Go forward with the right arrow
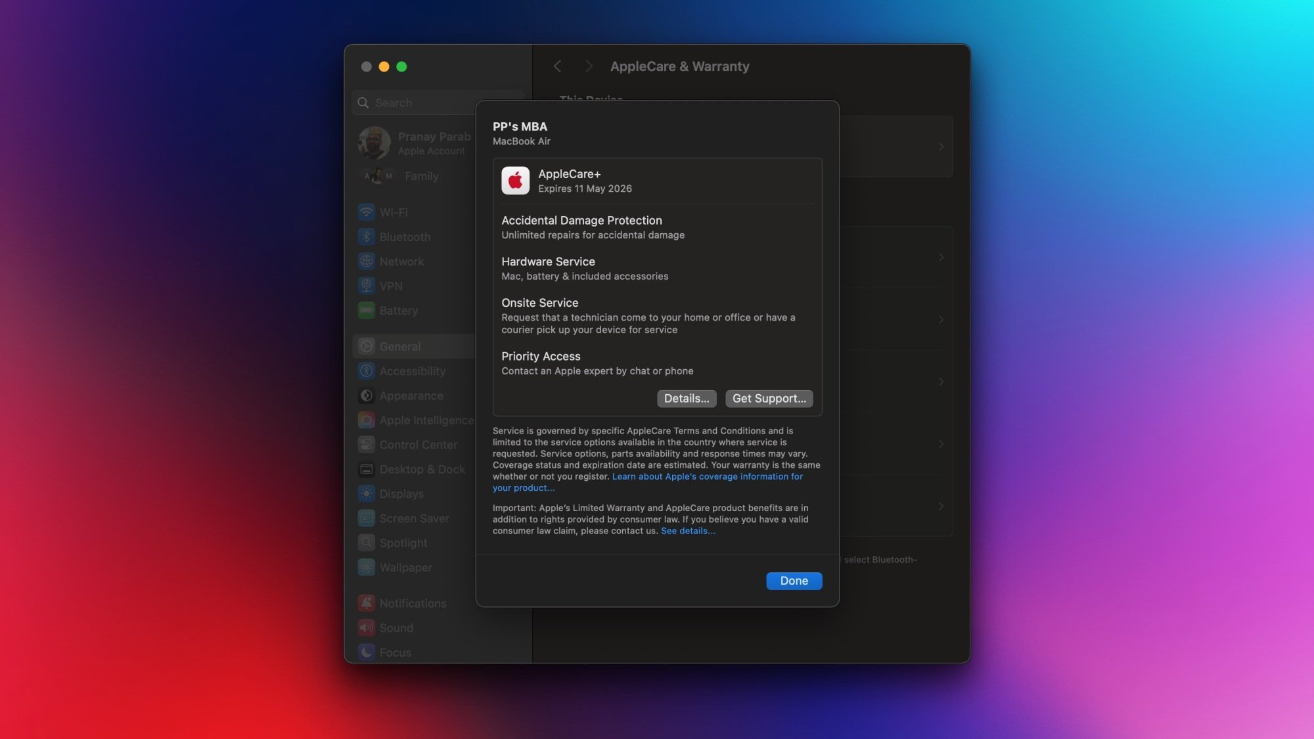 (588, 66)
